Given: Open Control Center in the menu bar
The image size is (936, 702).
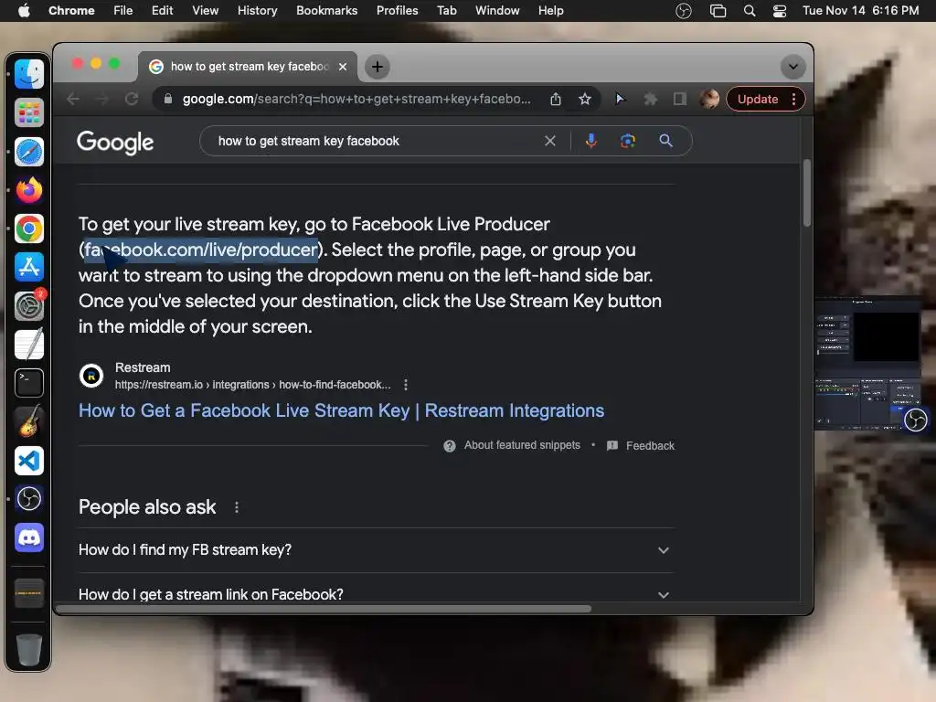Looking at the screenshot, I should (779, 11).
